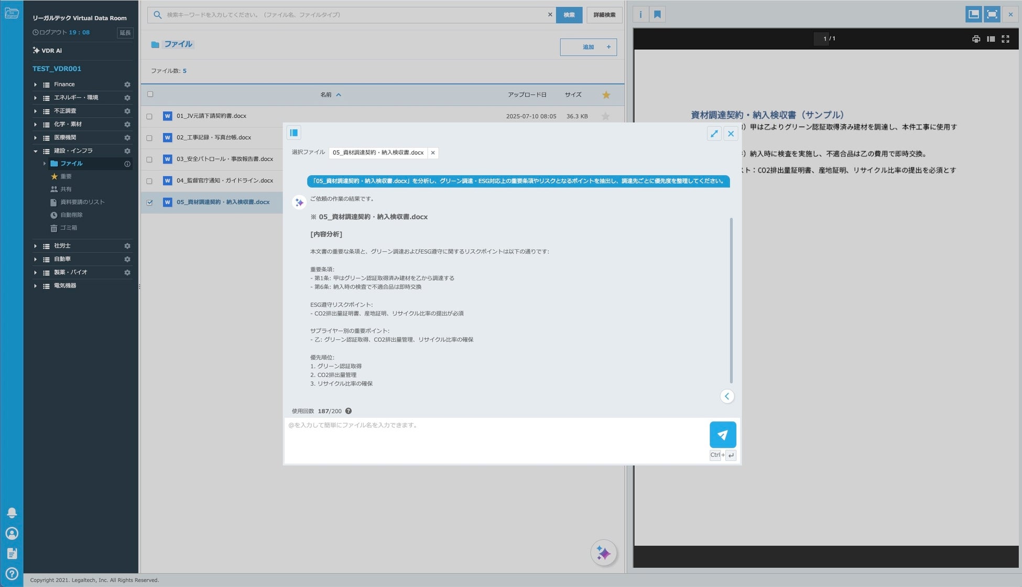Open settings gear for Finance folder
The width and height of the screenshot is (1022, 587).
127,84
